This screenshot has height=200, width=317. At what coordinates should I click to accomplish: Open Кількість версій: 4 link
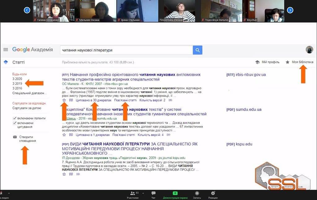(150, 135)
